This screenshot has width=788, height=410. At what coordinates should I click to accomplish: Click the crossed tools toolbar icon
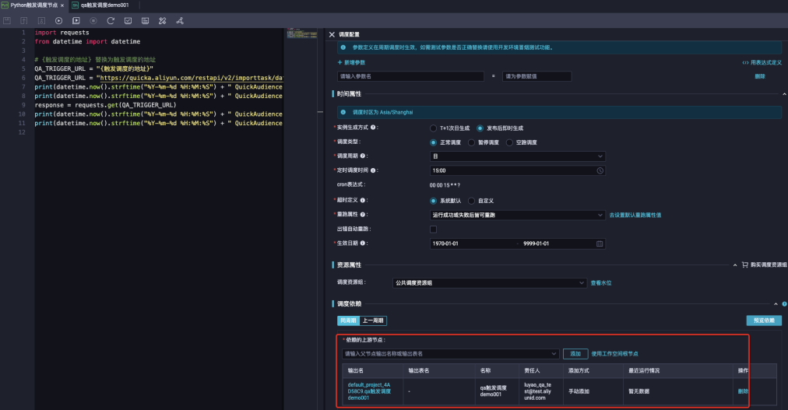pos(162,20)
